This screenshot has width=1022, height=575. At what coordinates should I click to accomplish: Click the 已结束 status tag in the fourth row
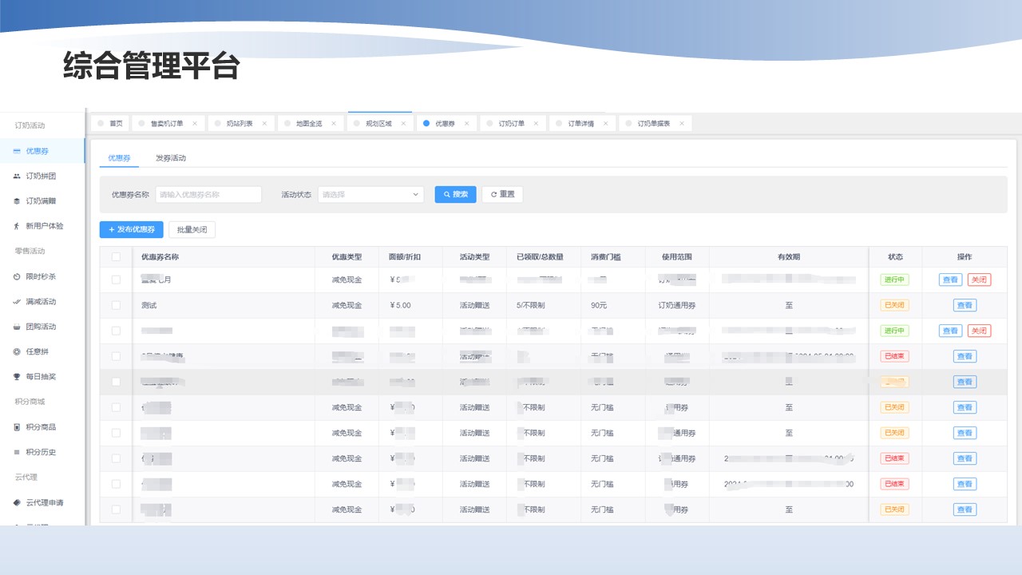(x=895, y=356)
